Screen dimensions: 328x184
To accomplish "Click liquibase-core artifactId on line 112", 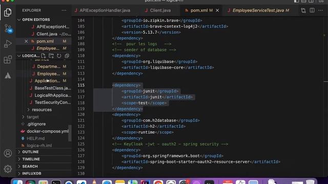I will click(167, 67).
